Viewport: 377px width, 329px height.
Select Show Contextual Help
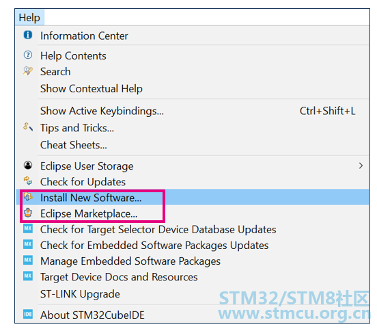pyautogui.click(x=92, y=89)
